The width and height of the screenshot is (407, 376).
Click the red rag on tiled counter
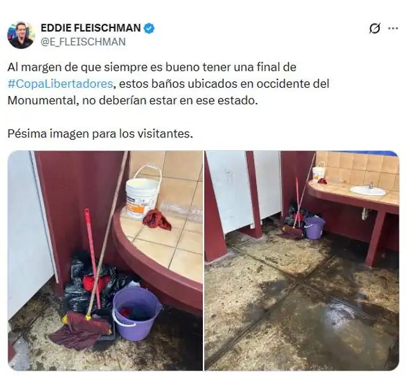157,219
